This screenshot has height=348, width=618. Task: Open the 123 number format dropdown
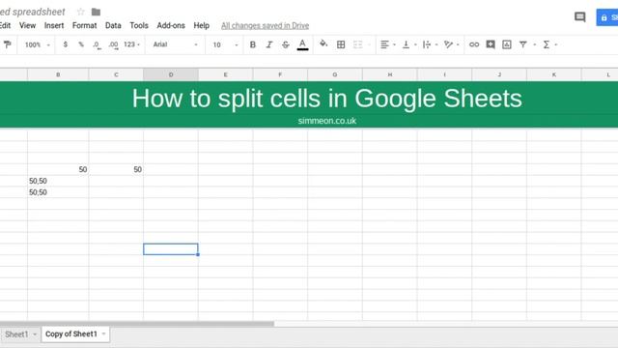[x=131, y=44]
